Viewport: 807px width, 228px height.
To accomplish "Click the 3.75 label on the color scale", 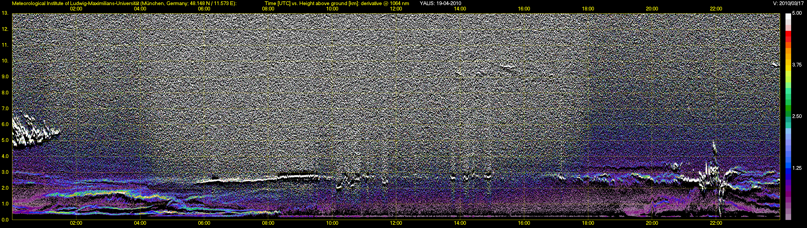I will pos(797,65).
